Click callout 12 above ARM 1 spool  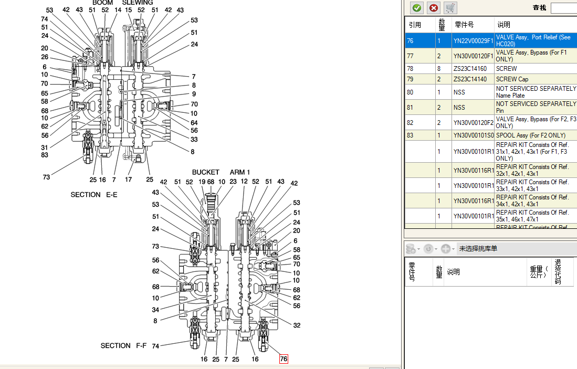point(244,182)
